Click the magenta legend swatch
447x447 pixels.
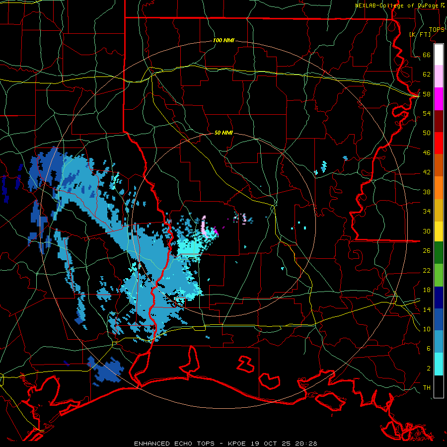[439, 99]
